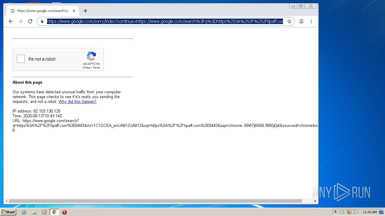
Task: Go forward with the forward arrow
Action: pyautogui.click(x=20, y=21)
